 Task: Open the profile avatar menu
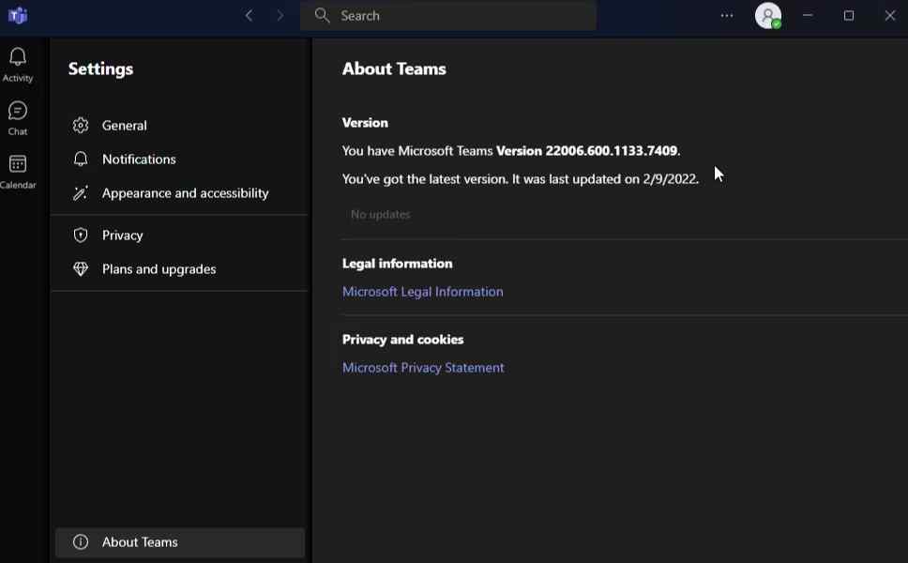pos(768,16)
